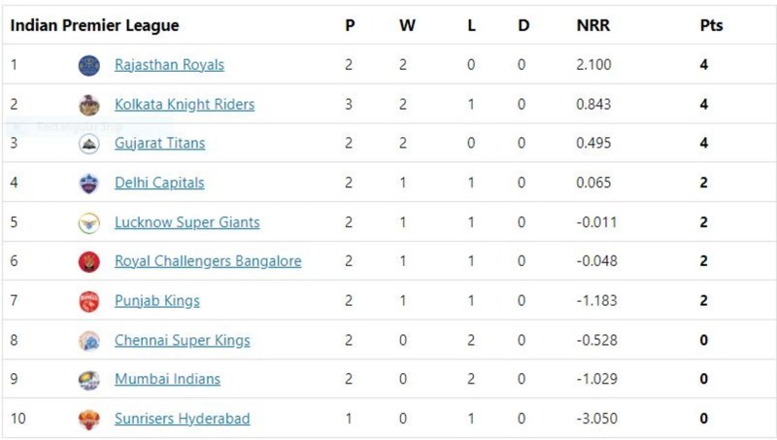Open the Rajasthan Royals team link
This screenshot has height=440, width=777.
(169, 65)
